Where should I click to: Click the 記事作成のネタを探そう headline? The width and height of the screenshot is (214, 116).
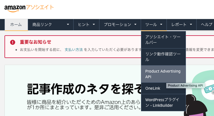click(x=84, y=89)
